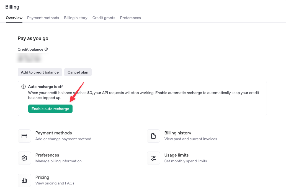Open the Credit grants tab
This screenshot has width=286, height=190.
tap(104, 18)
